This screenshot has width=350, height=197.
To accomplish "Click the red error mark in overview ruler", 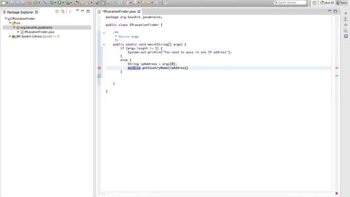I will pyautogui.click(x=337, y=68).
